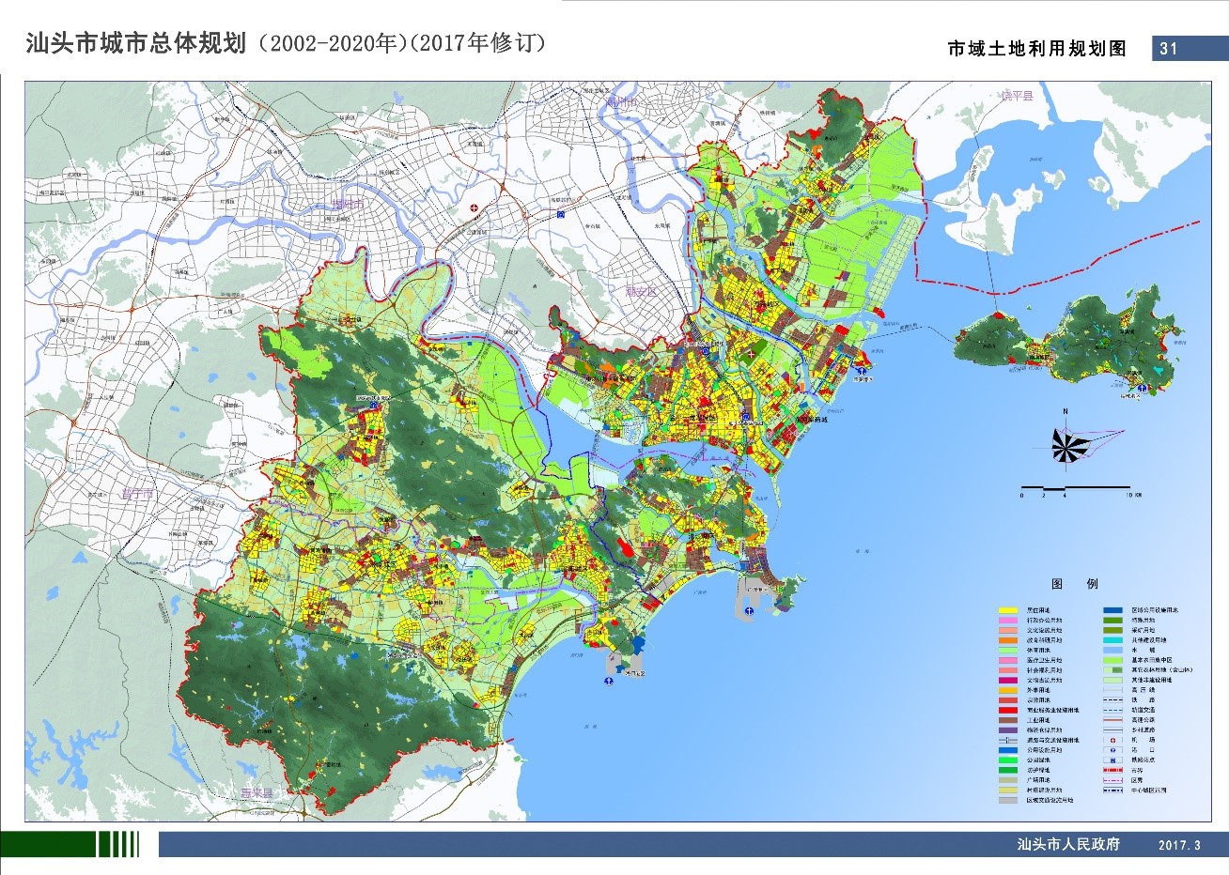Click the city boundary line symbol in legend
This screenshot has height=875, width=1229.
coord(1113,770)
